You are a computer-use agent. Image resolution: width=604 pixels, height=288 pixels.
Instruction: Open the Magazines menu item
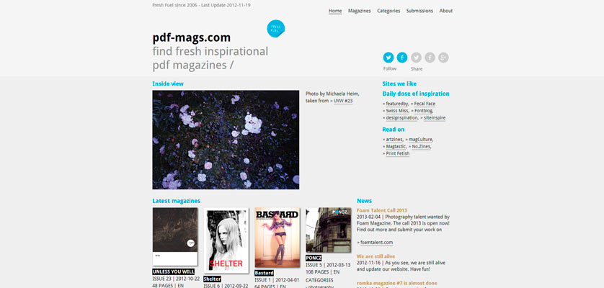pos(360,11)
